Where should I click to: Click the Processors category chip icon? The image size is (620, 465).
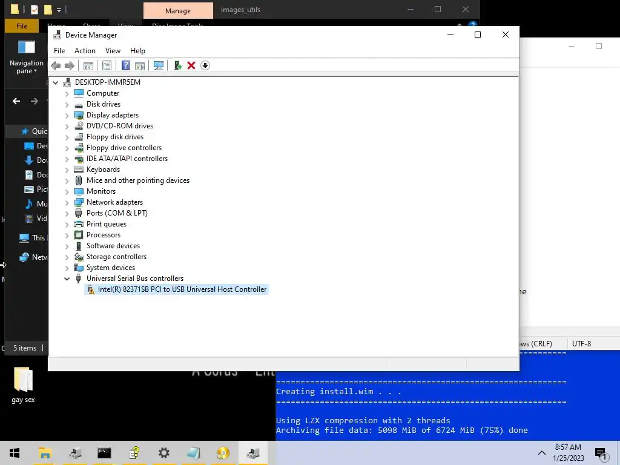pyautogui.click(x=79, y=235)
